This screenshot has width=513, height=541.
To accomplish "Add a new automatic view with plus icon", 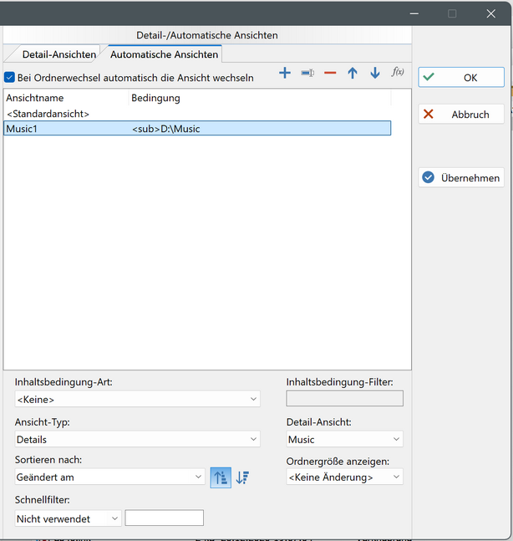I will coord(285,74).
